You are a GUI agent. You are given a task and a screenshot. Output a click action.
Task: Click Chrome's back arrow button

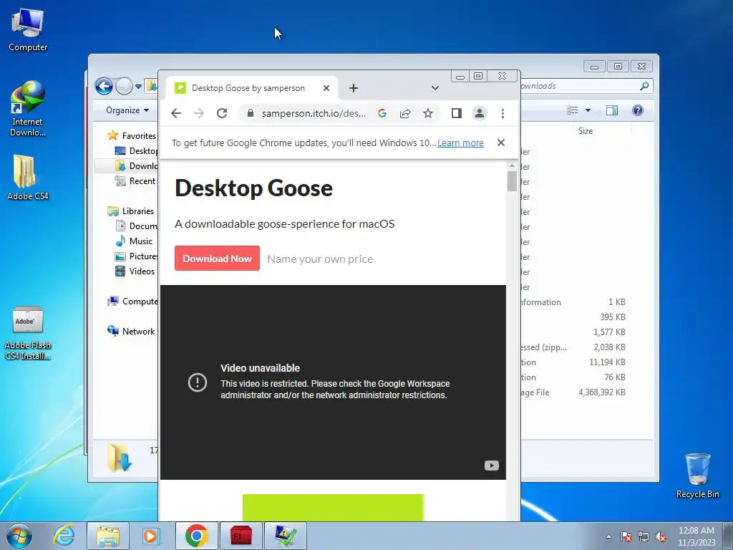pyautogui.click(x=176, y=113)
